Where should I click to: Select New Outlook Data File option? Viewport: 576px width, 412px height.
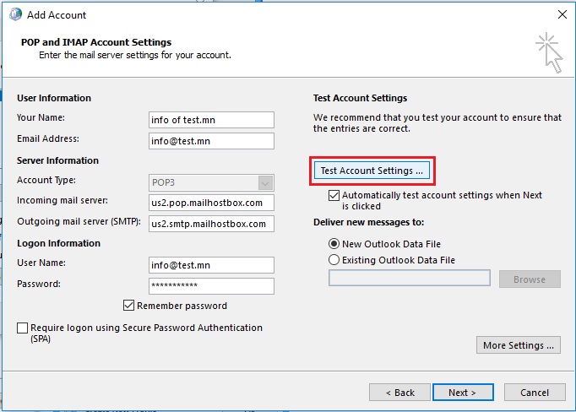point(334,244)
